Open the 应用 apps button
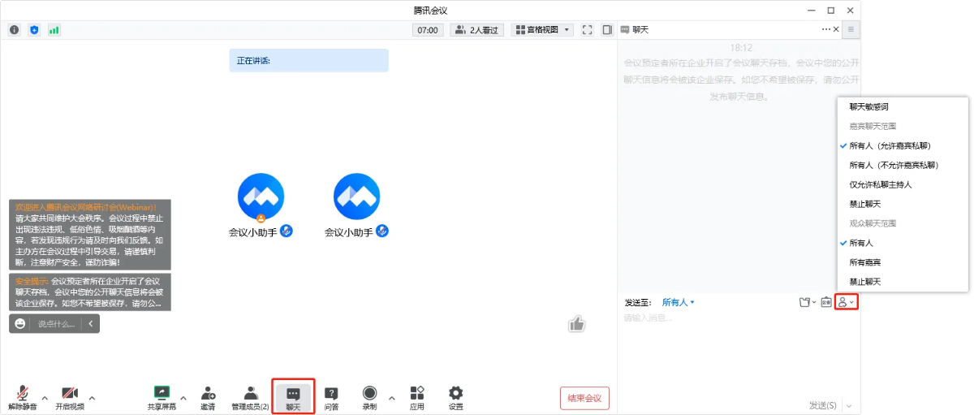 tap(417, 397)
